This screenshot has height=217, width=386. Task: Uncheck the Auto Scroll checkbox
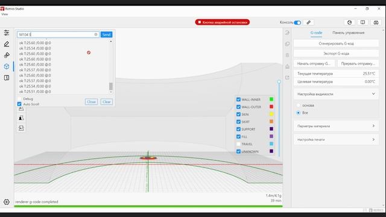19,104
